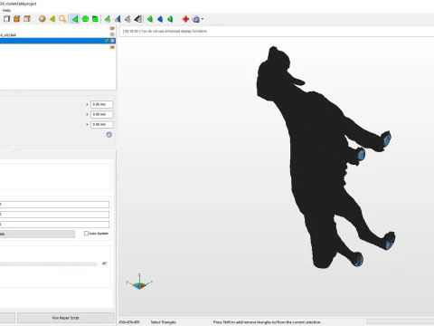
Task: Click the green outlined triangle after the separator
Action: pos(108,19)
